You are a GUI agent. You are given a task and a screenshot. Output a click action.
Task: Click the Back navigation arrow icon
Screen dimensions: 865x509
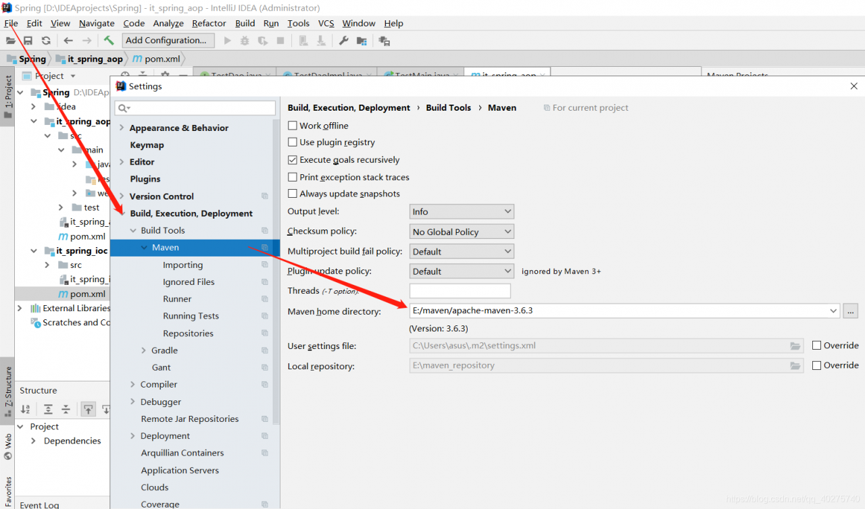[68, 41]
